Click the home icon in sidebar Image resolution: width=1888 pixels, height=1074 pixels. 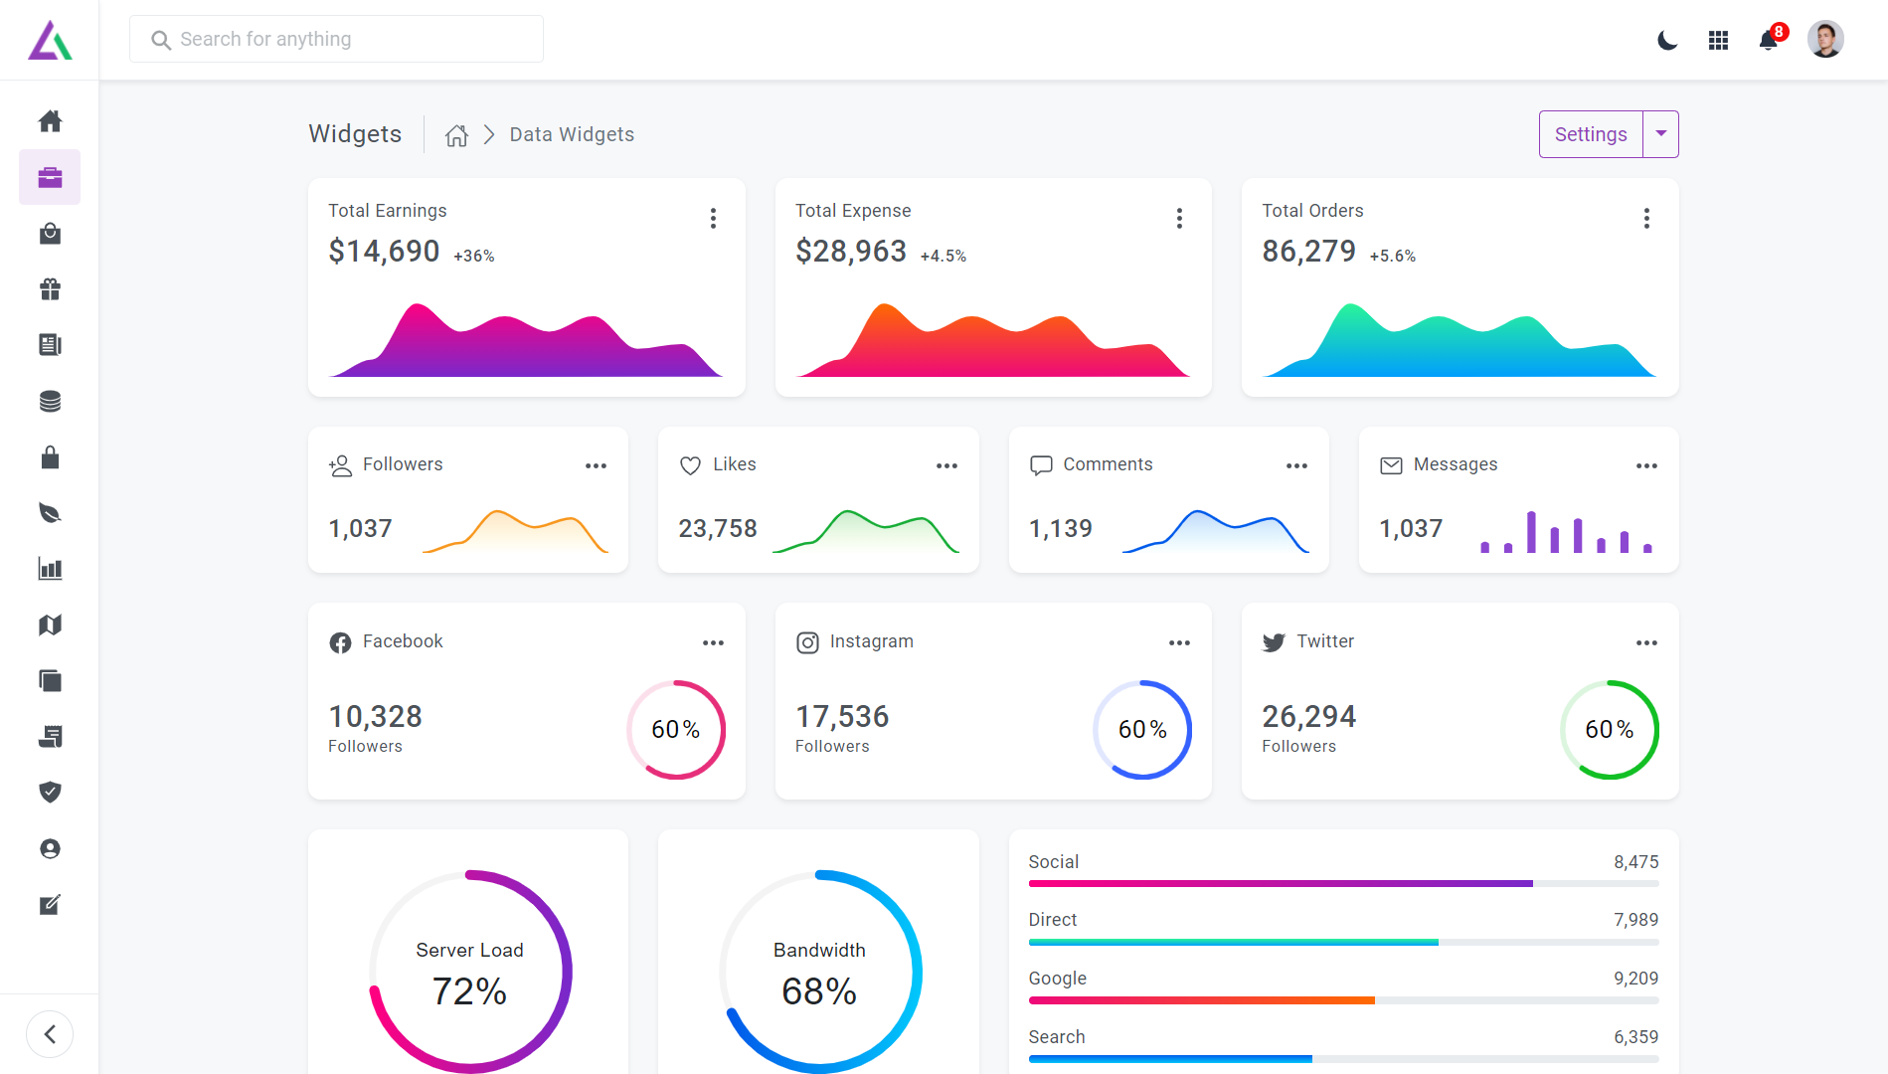click(50, 121)
